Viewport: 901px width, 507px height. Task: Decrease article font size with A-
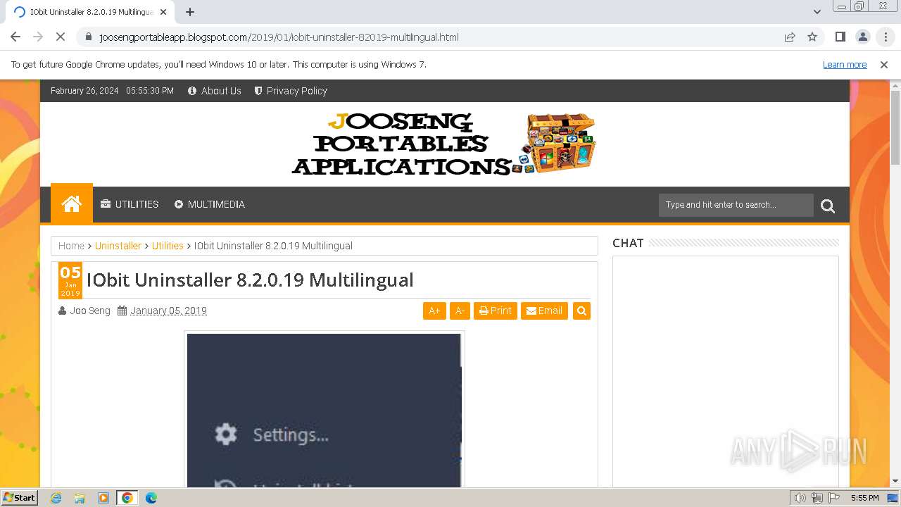coord(460,311)
